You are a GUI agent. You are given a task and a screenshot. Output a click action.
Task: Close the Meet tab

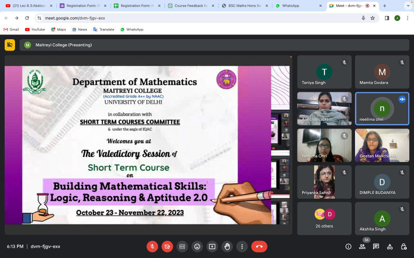click(x=374, y=6)
